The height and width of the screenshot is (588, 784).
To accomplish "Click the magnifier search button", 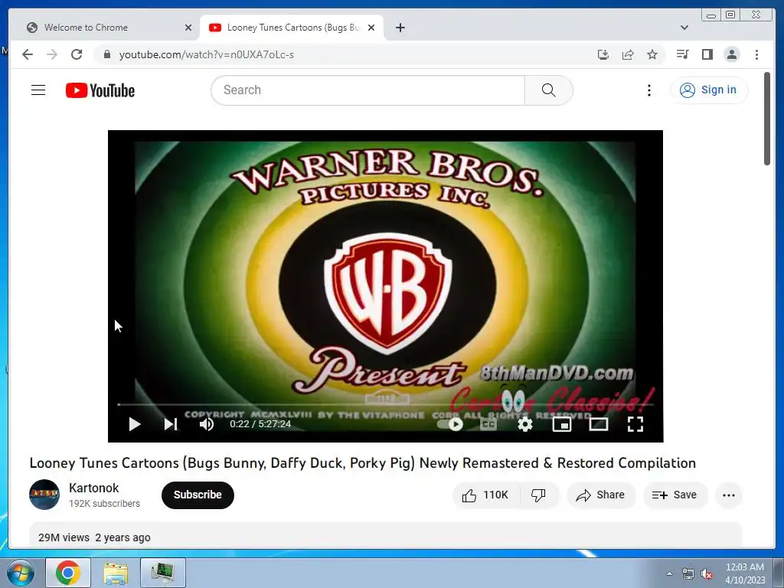I will point(548,90).
